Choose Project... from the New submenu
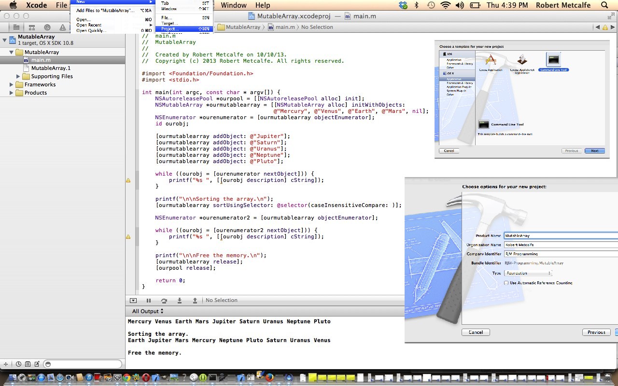This screenshot has width=618, height=386. (171, 28)
